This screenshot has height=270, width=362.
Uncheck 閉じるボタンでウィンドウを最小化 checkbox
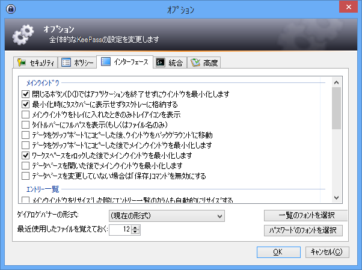[x=25, y=94]
